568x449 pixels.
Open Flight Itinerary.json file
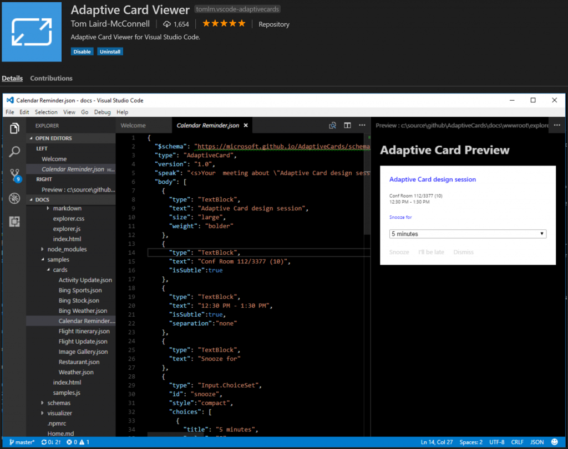pos(84,331)
